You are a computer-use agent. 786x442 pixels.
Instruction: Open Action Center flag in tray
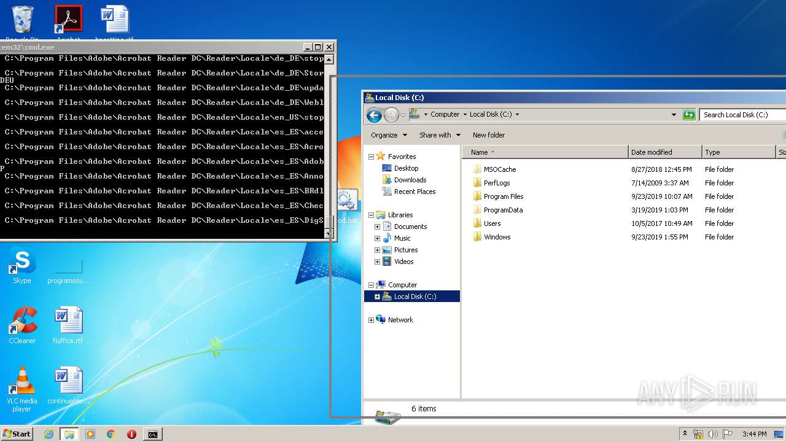(x=728, y=434)
